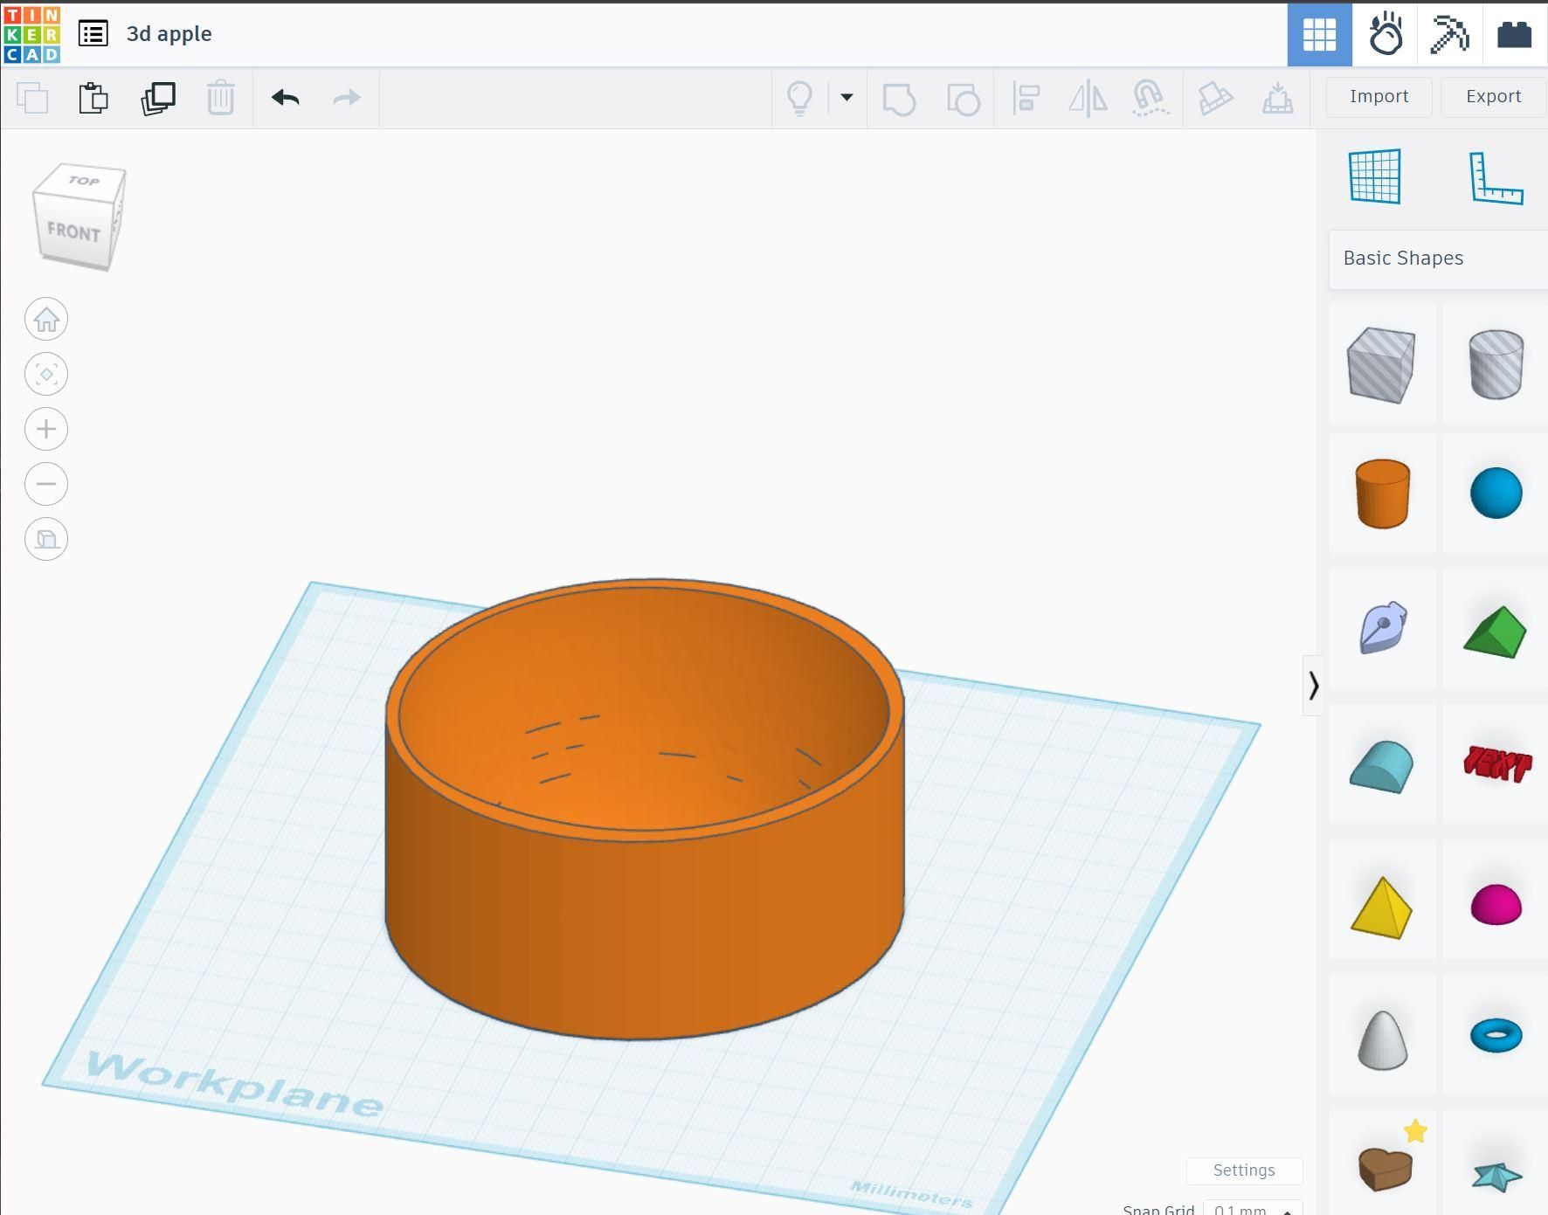1548x1215 pixels.
Task: Click the Delete trash icon
Action: (x=221, y=98)
